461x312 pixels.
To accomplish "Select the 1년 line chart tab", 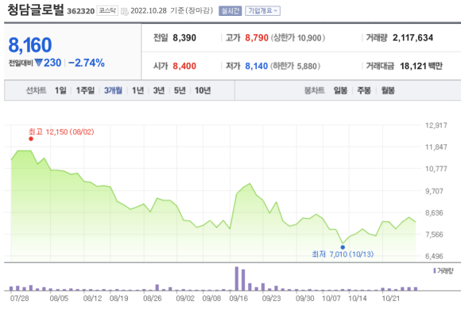I will click(138, 91).
